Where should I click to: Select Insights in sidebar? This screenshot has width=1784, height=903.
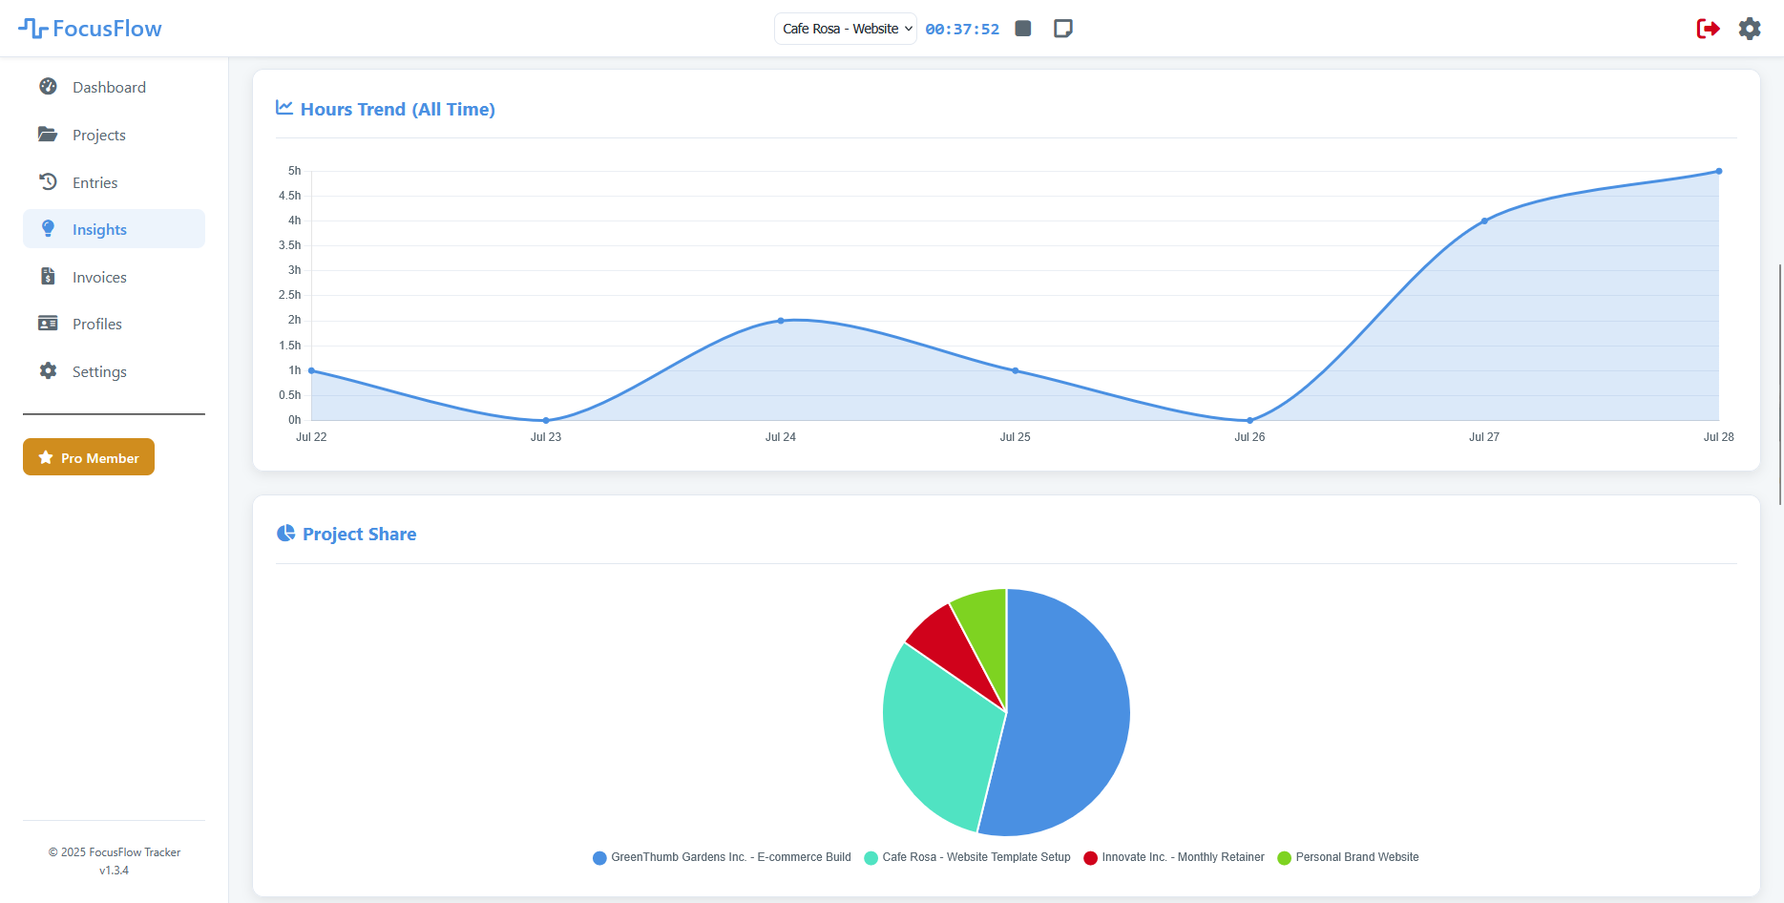pos(114,229)
